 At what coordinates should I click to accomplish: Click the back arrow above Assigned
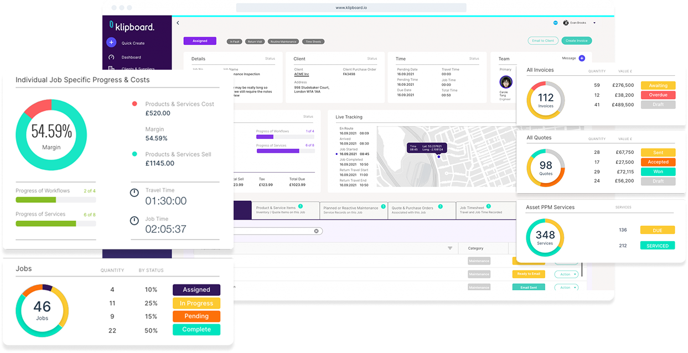pyautogui.click(x=178, y=23)
